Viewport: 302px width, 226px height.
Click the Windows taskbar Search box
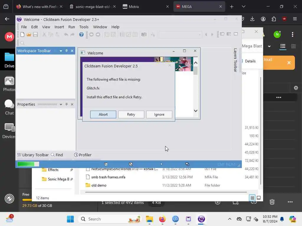point(110,219)
